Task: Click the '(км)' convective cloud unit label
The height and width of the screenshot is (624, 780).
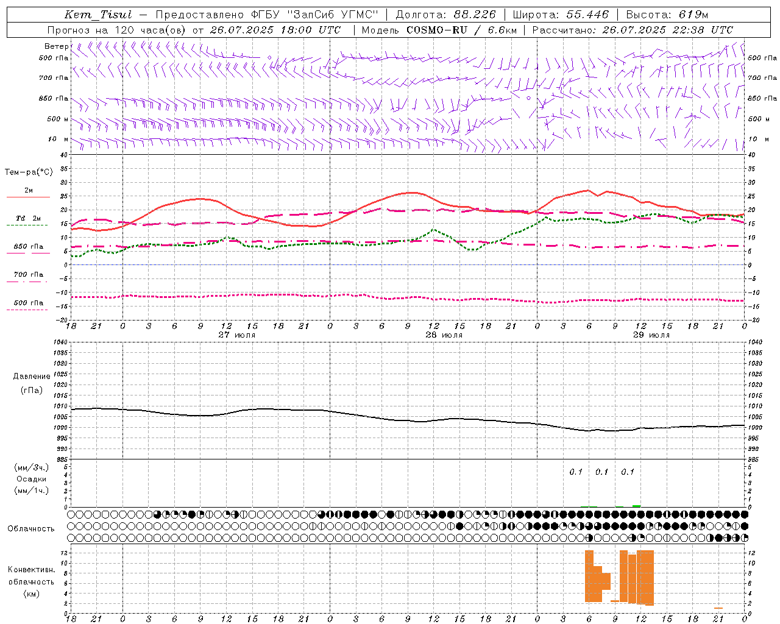Action: tap(32, 594)
